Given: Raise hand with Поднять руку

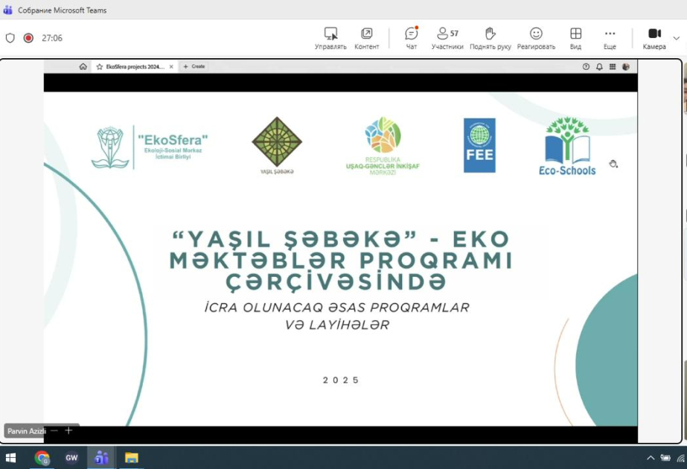Looking at the screenshot, I should [x=491, y=38].
